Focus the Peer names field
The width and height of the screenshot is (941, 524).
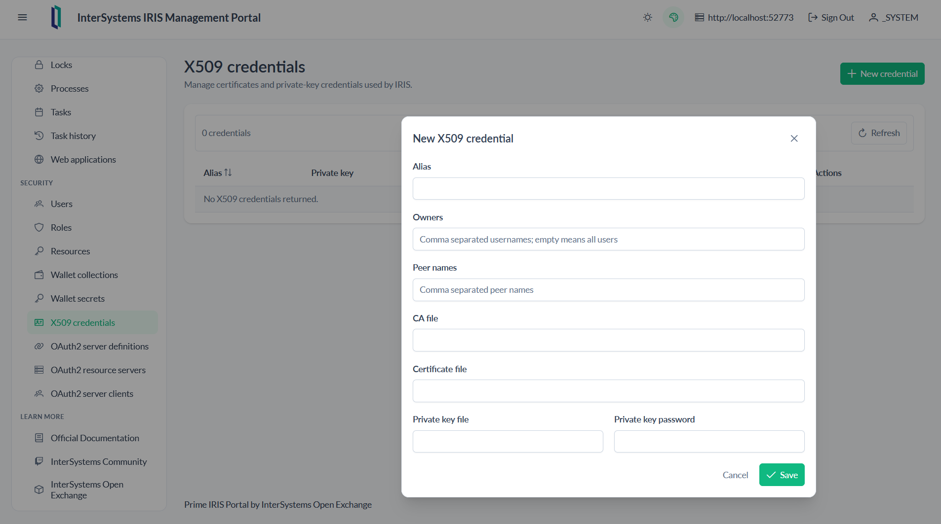click(x=609, y=290)
